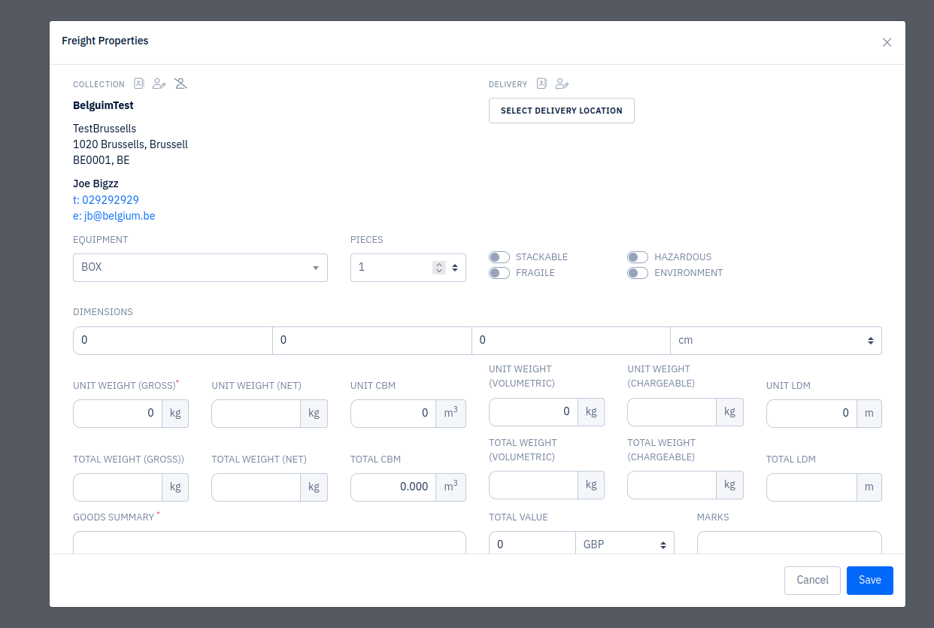Click Select Delivery Location button
Screen dimensions: 934x628
pos(561,111)
